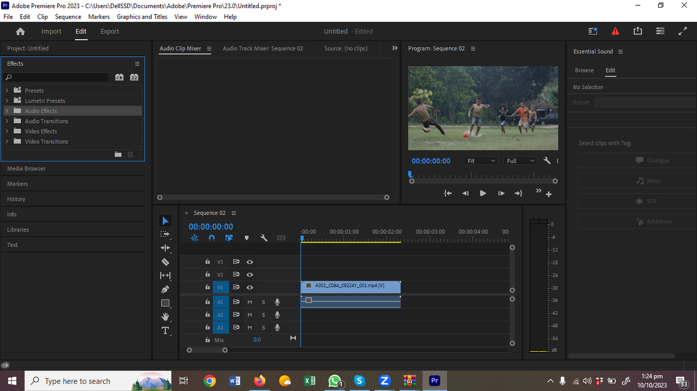Click the Home icon in workspace bar
Viewport: 697px width, 391px height.
20,32
